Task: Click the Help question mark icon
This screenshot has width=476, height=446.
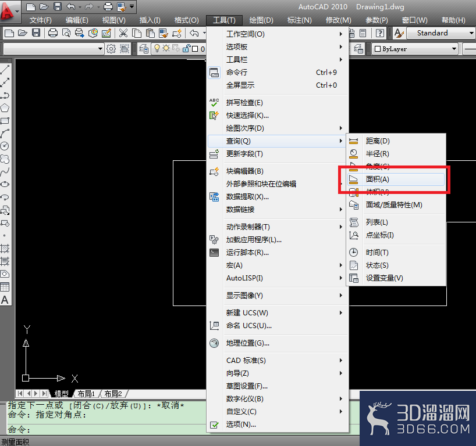Action: click(x=380, y=33)
